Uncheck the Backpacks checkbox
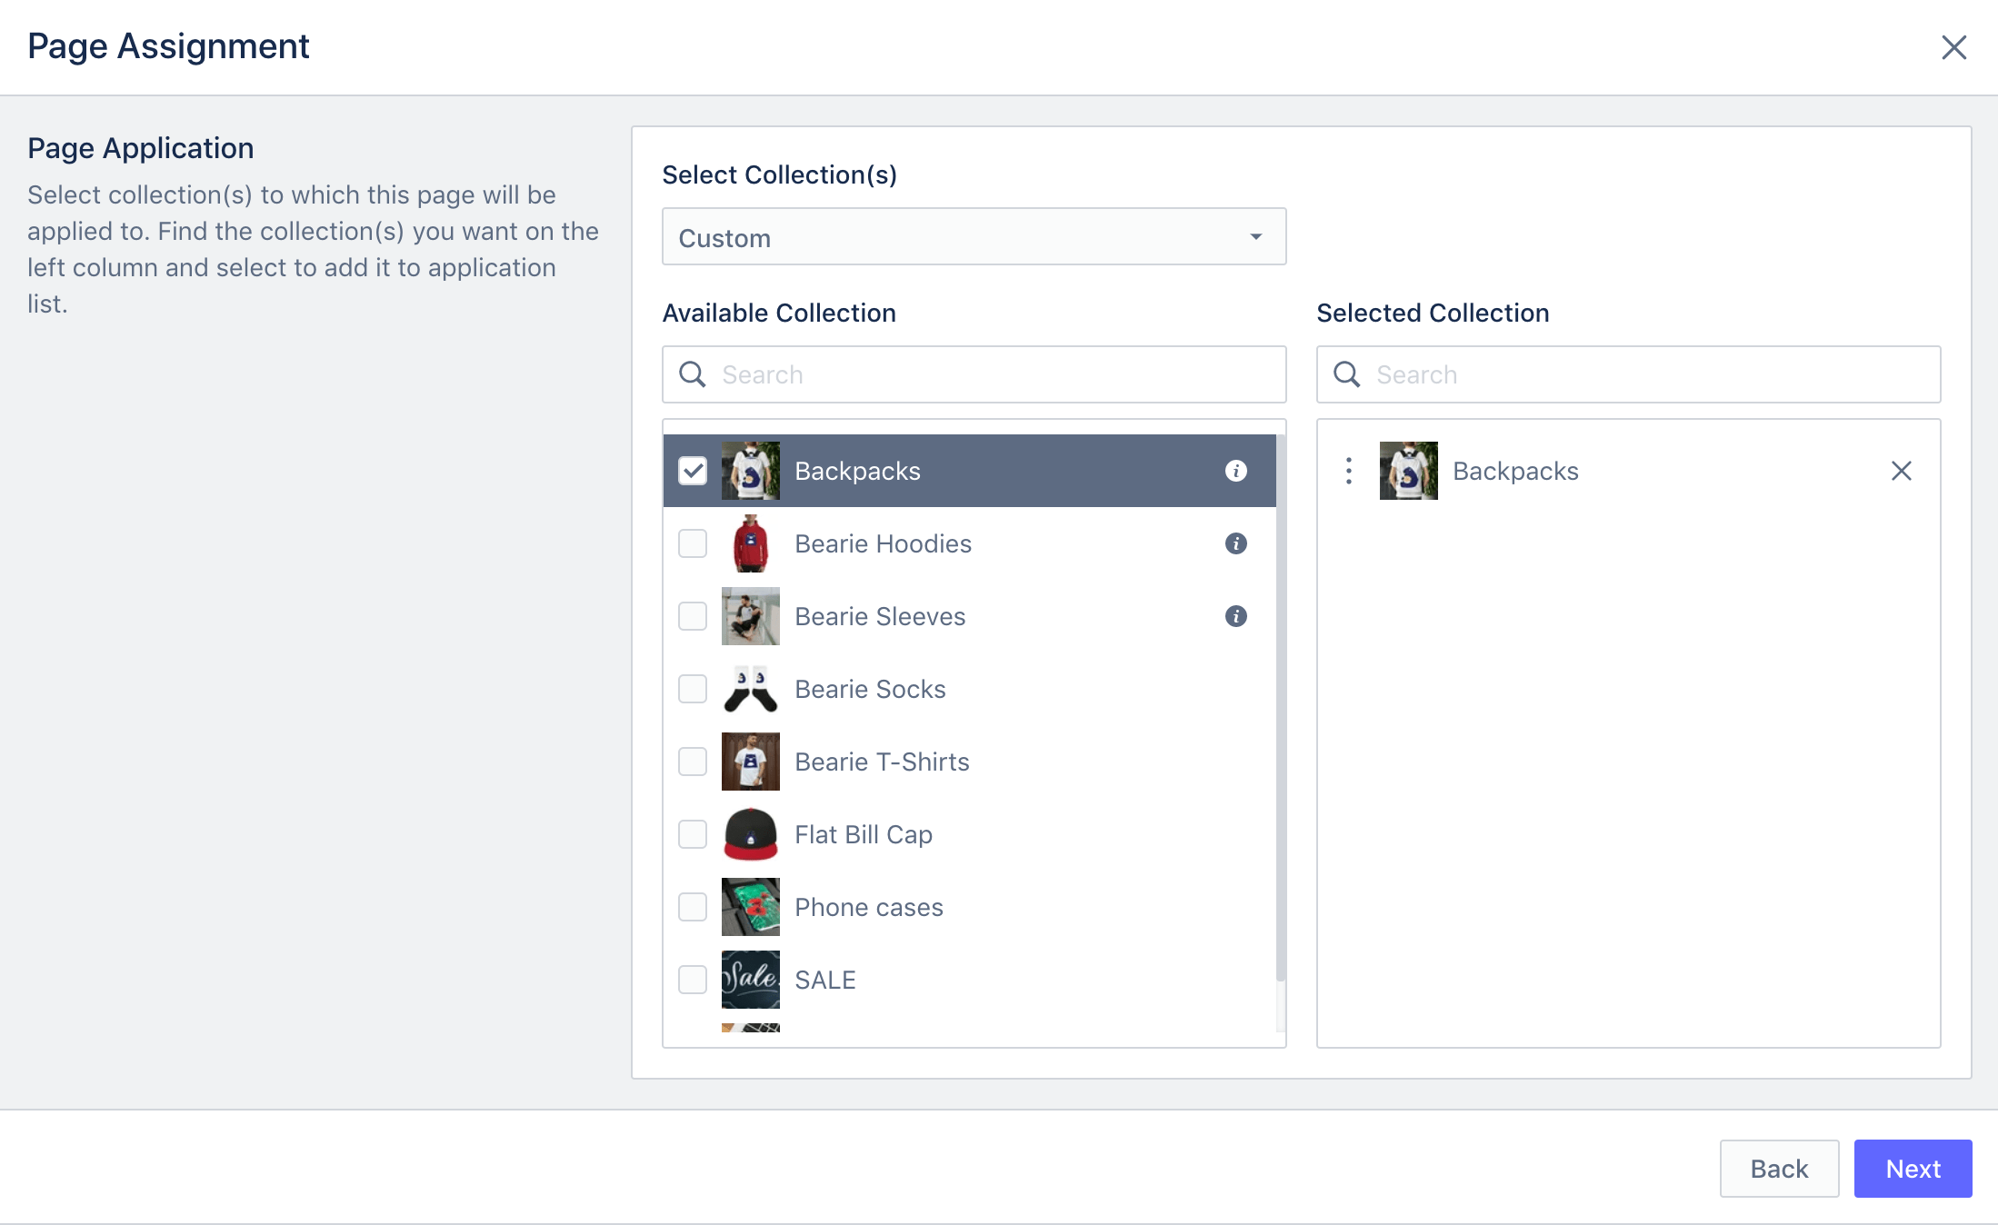 (x=693, y=471)
